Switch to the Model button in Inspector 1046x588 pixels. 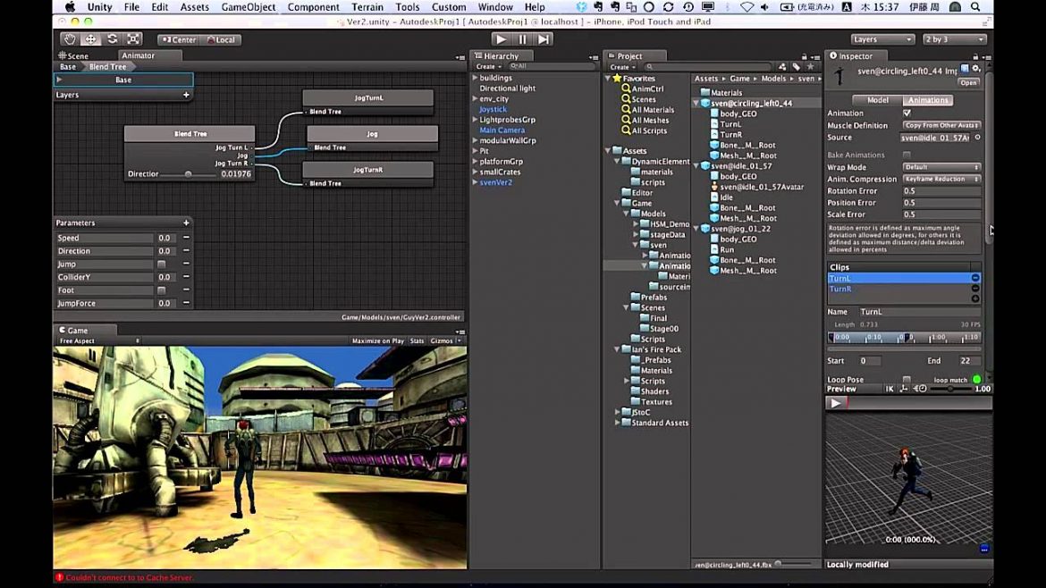[877, 100]
